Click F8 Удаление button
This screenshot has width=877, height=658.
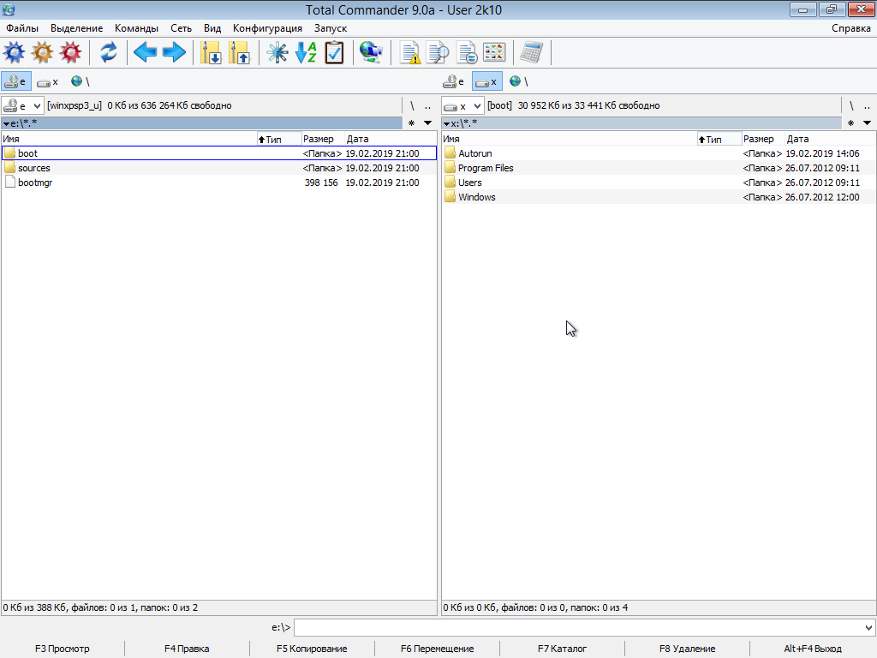coord(687,649)
